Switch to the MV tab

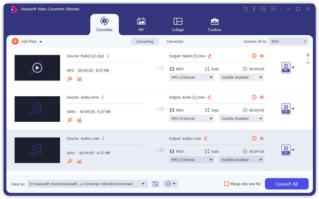pyautogui.click(x=141, y=24)
